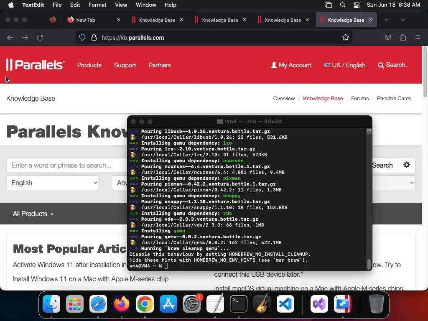Open Launchpad from the Dock
428x321 pixels.
pos(74,304)
